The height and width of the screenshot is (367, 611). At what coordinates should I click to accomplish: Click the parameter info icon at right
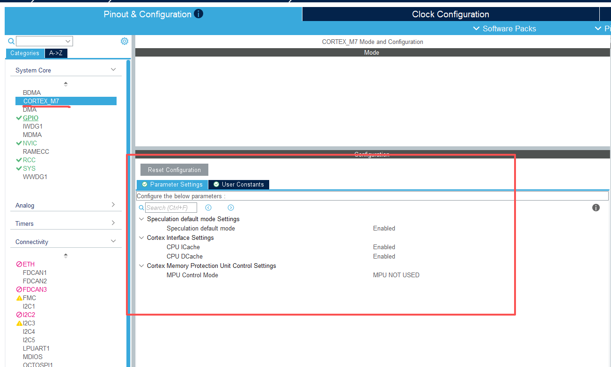(596, 208)
